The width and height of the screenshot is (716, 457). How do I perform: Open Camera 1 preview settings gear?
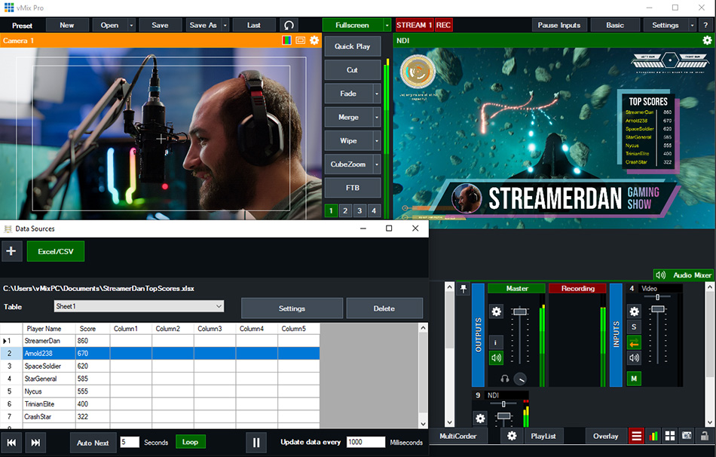[x=314, y=40]
